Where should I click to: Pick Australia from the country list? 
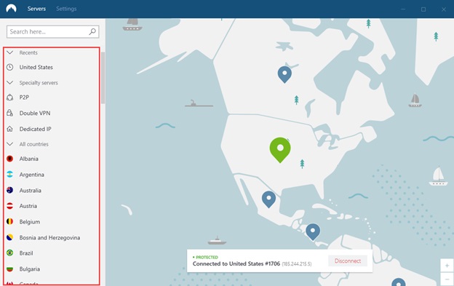[31, 191]
